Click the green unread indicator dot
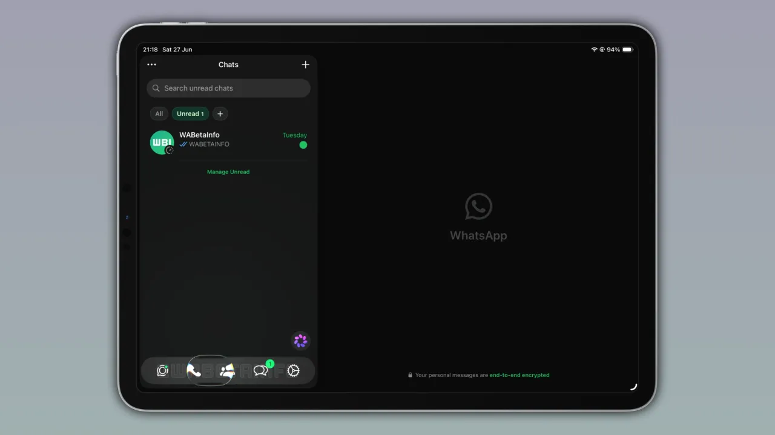The height and width of the screenshot is (435, 775). pyautogui.click(x=303, y=145)
